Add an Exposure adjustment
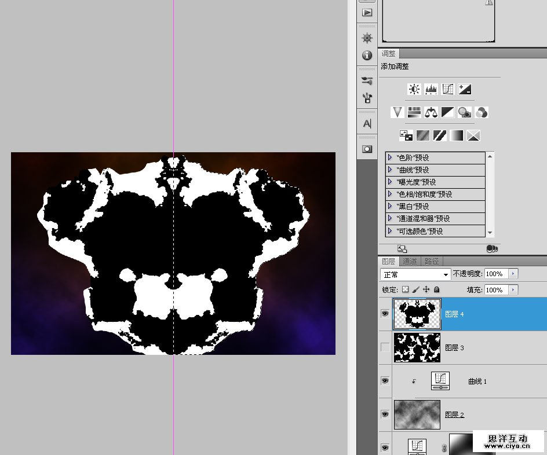Screen dimensions: 547x455 tap(464, 89)
